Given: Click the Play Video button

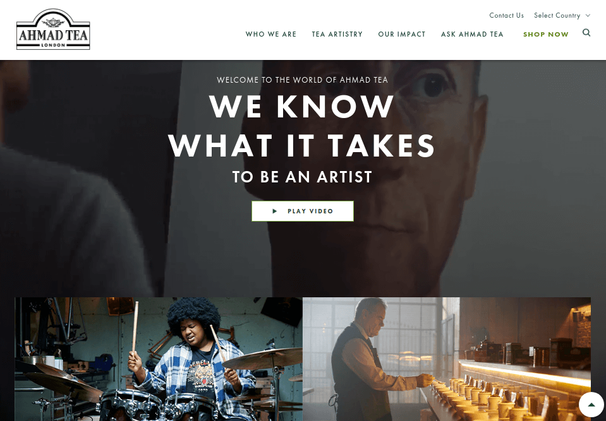Looking at the screenshot, I should point(303,211).
